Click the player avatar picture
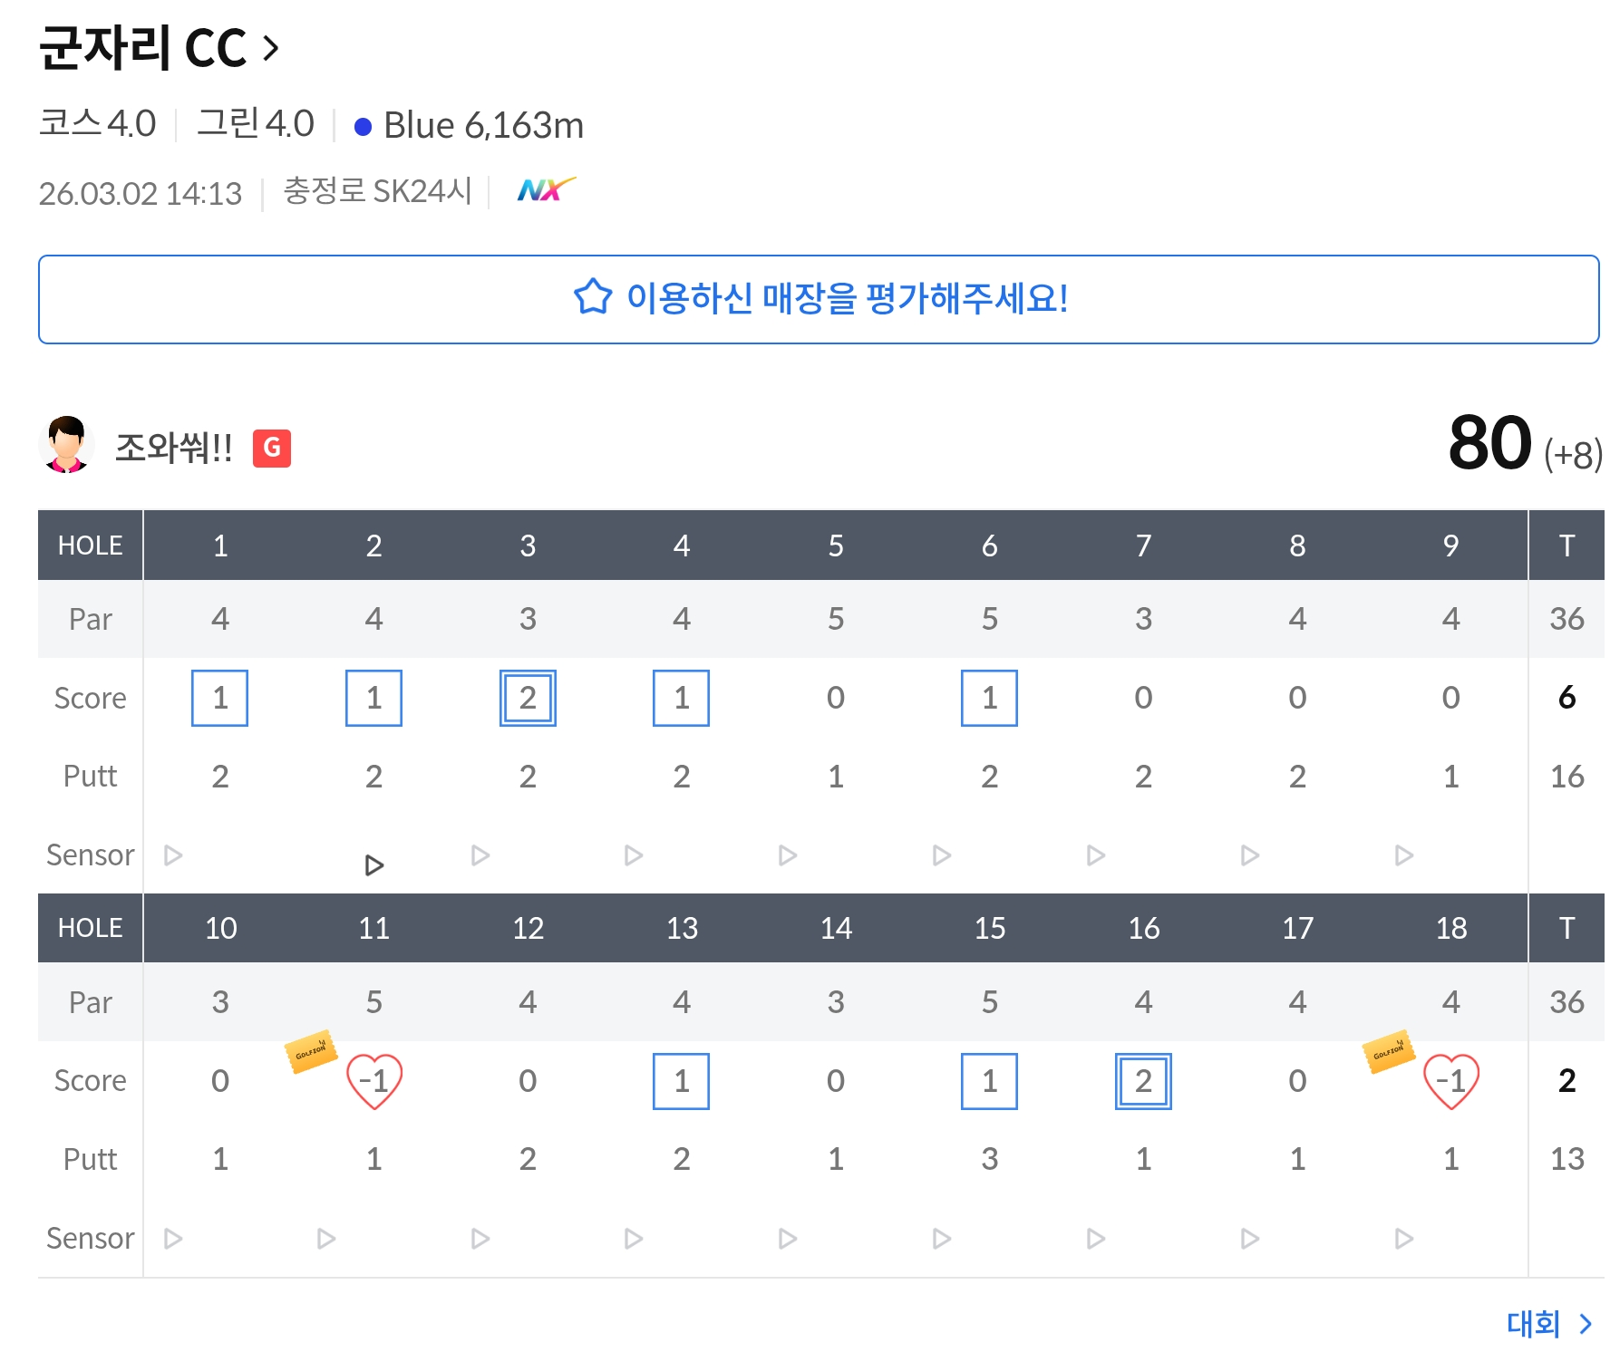The width and height of the screenshot is (1610, 1352). pos(67,444)
